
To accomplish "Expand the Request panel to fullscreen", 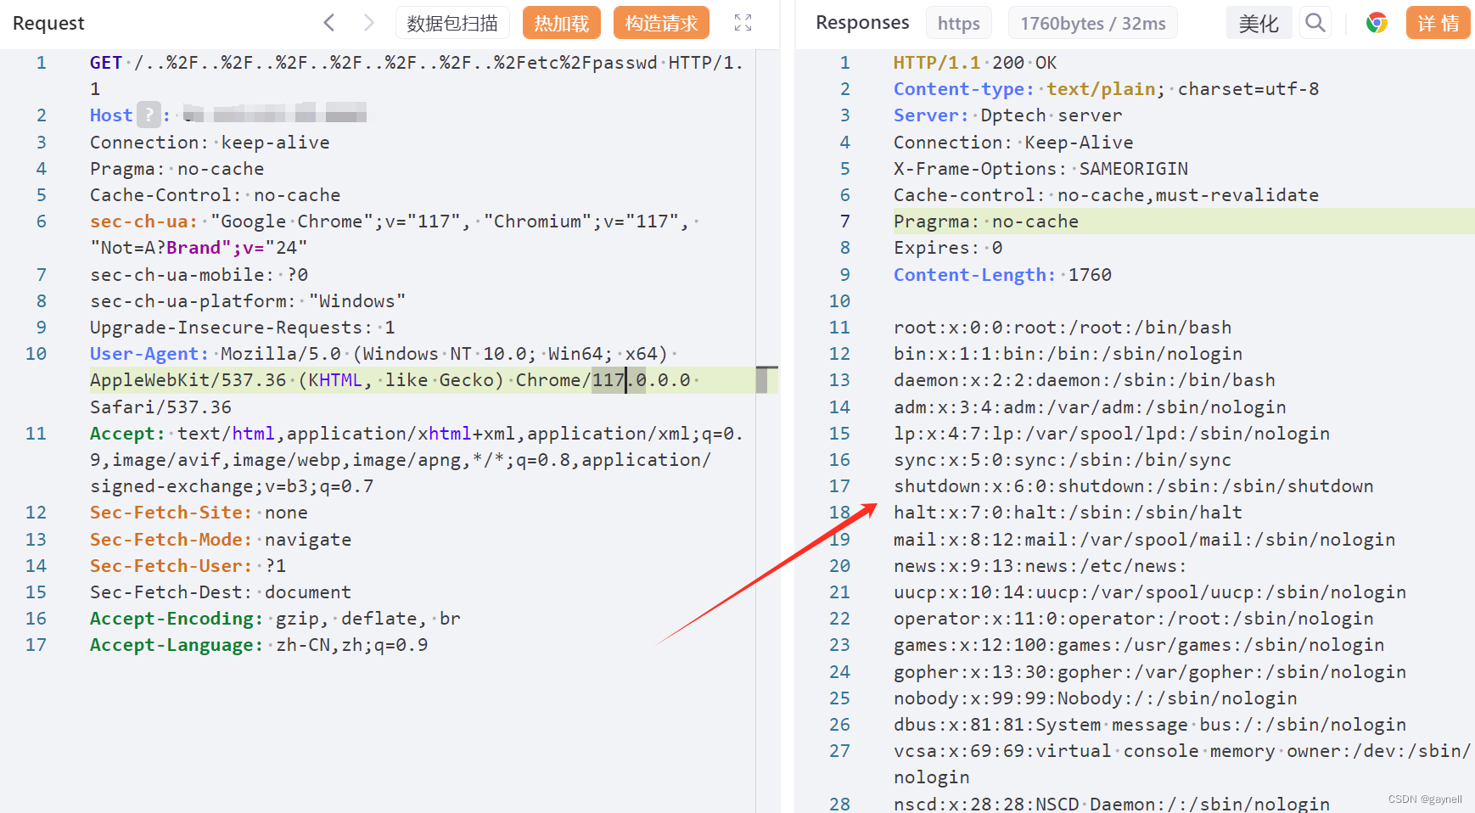I will coord(743,23).
